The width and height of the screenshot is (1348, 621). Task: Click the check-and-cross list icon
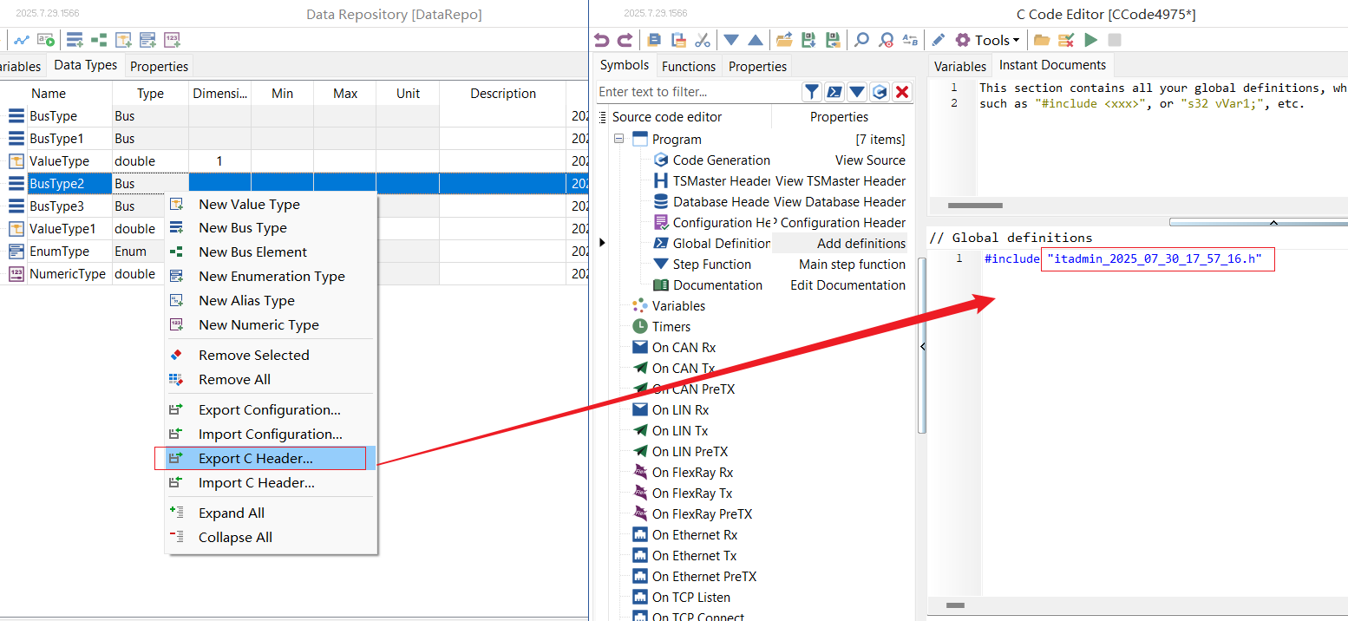pyautogui.click(x=1066, y=40)
